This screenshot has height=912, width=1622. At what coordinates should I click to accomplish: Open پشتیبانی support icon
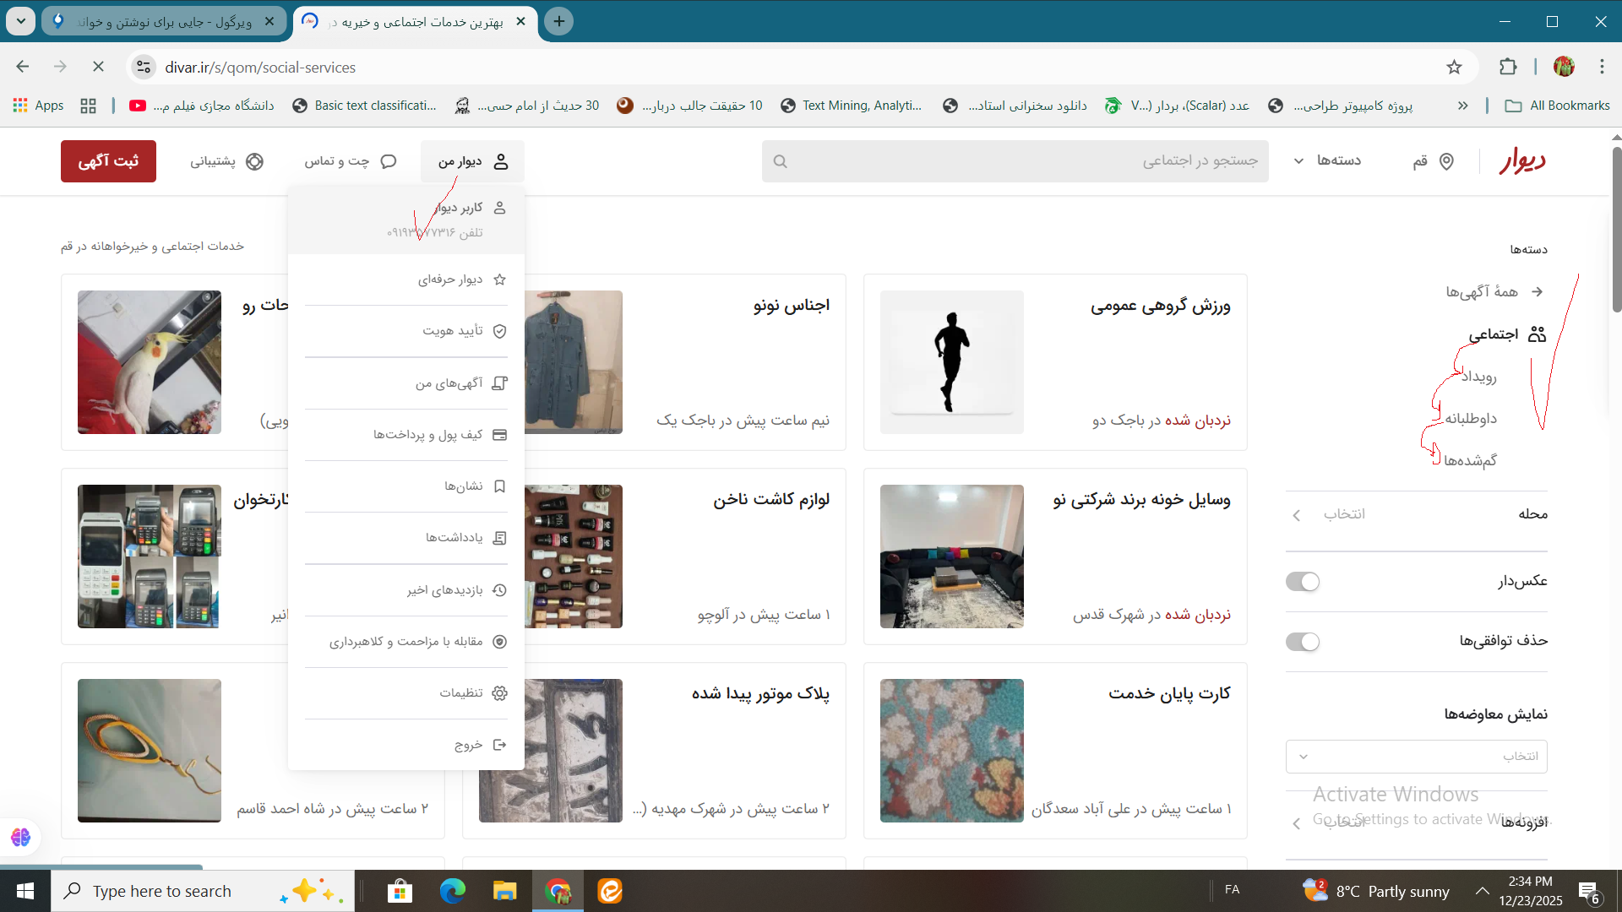[254, 161]
